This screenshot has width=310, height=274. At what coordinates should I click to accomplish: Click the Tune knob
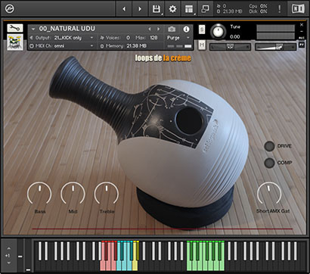click(x=219, y=32)
